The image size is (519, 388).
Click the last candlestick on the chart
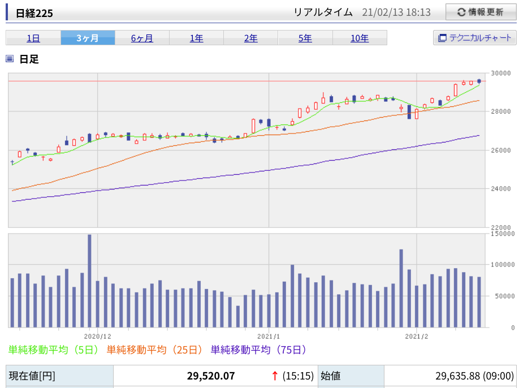tap(479, 81)
